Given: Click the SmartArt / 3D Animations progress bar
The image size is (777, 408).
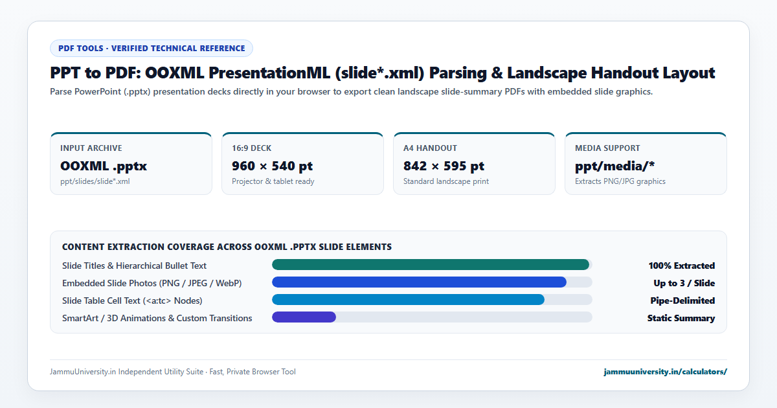Looking at the screenshot, I should pos(432,317).
